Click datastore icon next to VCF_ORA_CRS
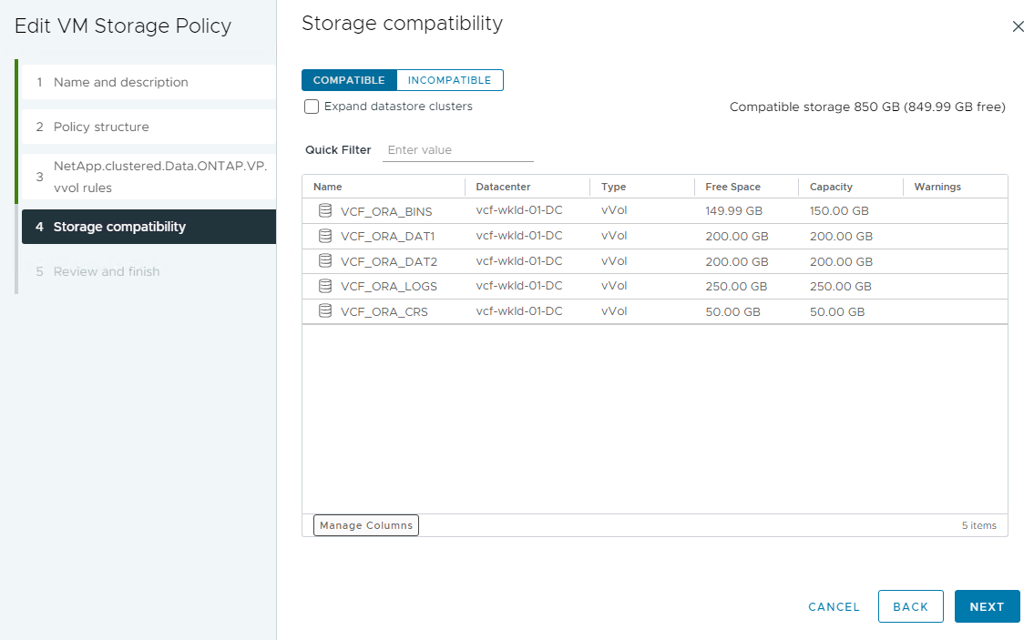 pyautogui.click(x=325, y=310)
